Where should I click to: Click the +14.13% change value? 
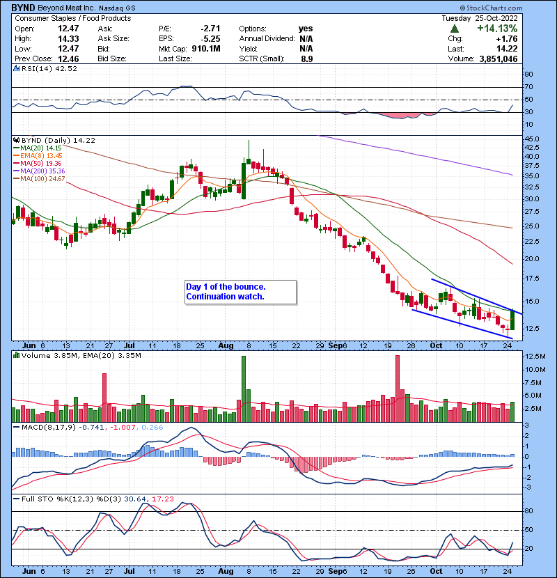[x=497, y=29]
